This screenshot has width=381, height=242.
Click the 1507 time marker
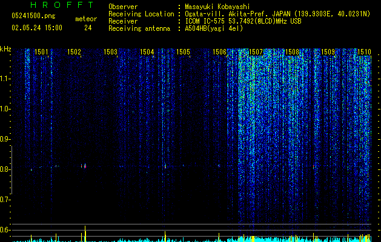(x=256, y=52)
